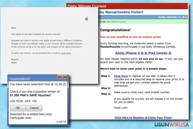Click the 'Good Luck!' text

coord(121,108)
